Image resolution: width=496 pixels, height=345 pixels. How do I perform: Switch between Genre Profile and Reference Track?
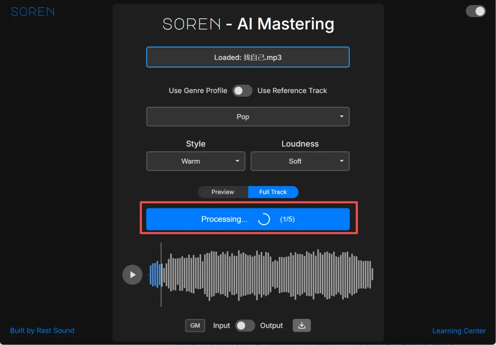(242, 91)
